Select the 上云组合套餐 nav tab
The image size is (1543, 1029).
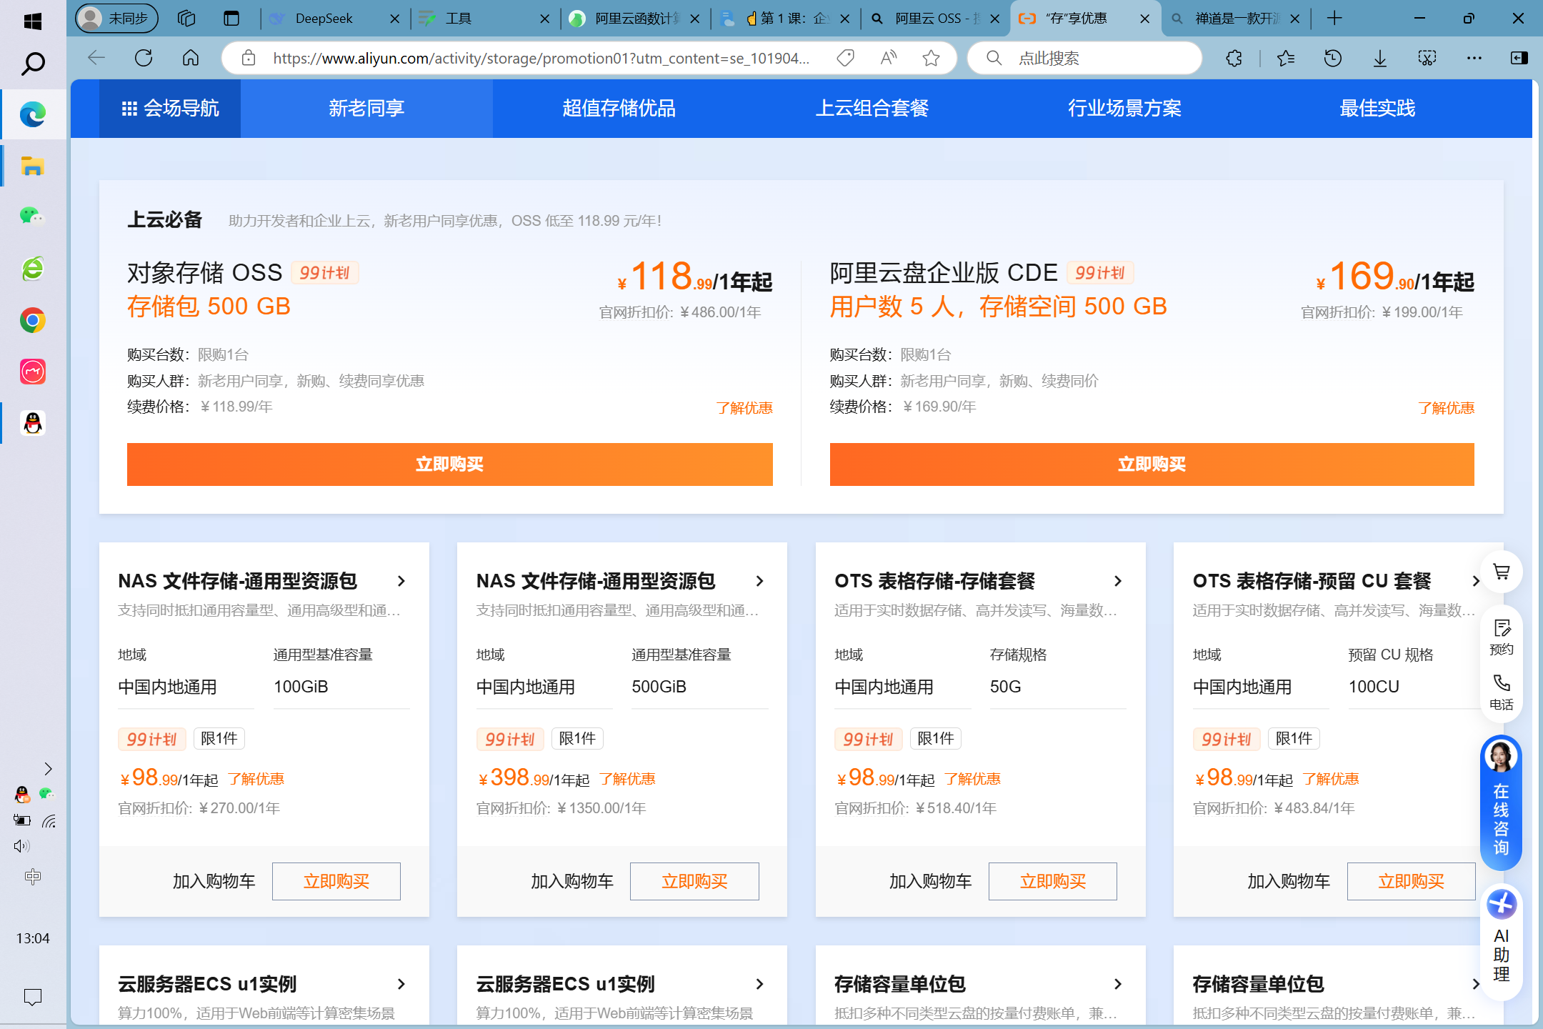click(x=872, y=109)
